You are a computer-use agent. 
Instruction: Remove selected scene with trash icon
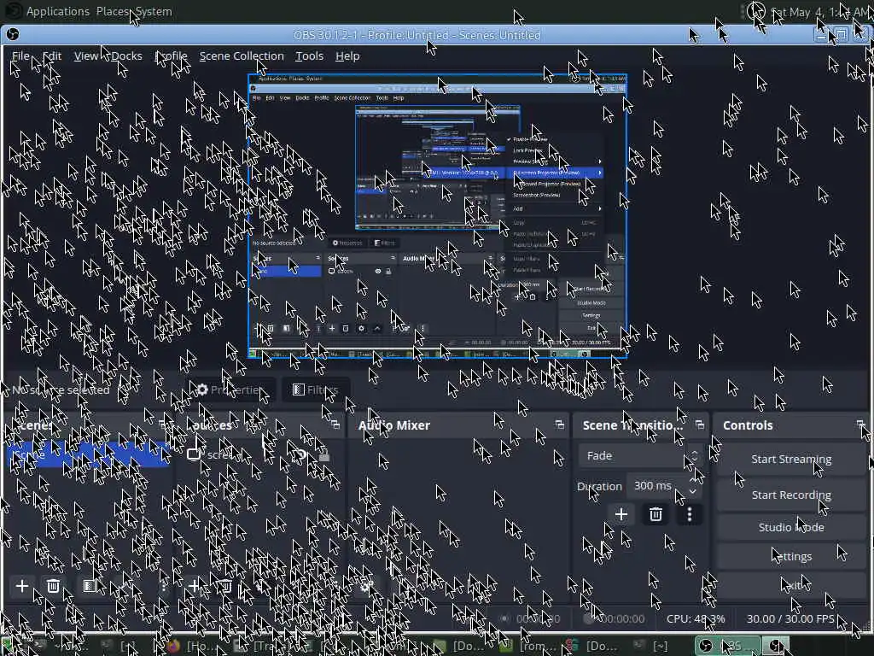click(x=53, y=586)
